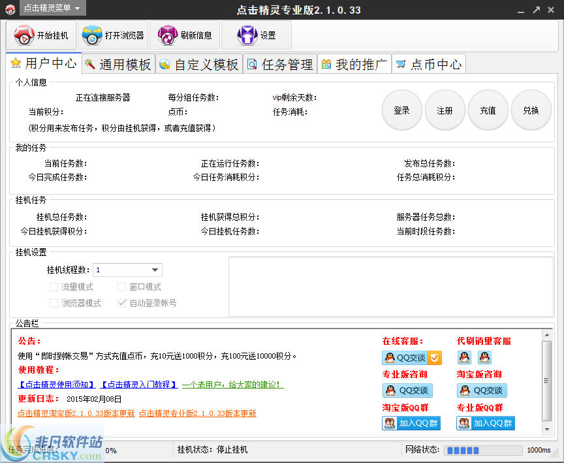
Task: Click QQ交谈 button under 在线客服
Action: click(411, 358)
